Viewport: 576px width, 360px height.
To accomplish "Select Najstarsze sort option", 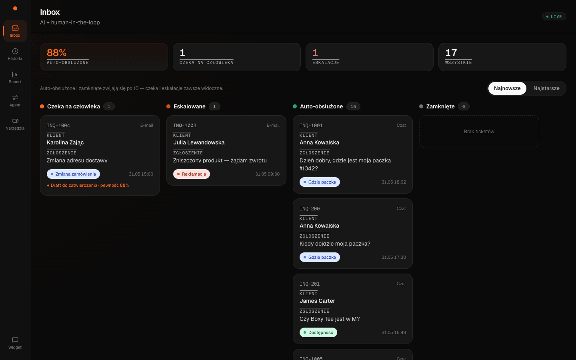I will 546,88.
